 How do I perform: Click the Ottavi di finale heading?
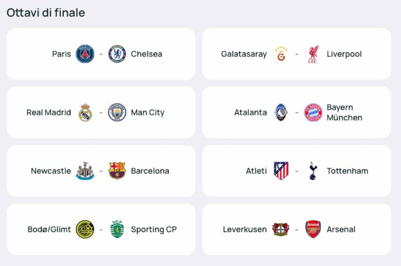(46, 13)
